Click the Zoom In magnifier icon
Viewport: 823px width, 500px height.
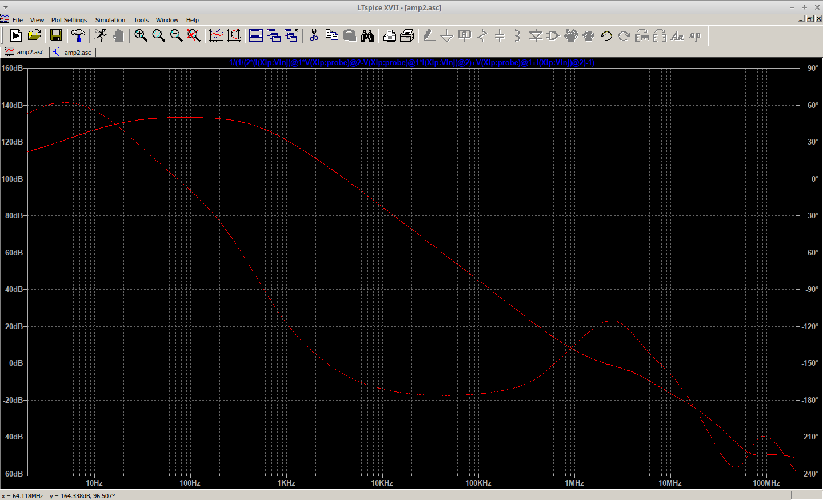pos(141,35)
